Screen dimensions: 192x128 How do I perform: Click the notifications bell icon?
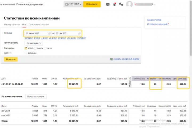(x=114, y=4)
